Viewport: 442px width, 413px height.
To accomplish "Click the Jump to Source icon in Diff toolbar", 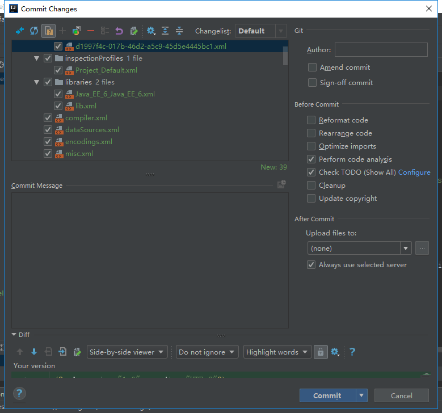I will (77, 352).
